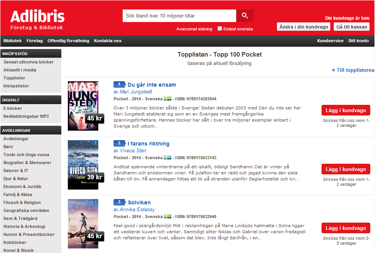Add Du går inte ensam to cart
This screenshot has width=376, height=253.
[346, 110]
